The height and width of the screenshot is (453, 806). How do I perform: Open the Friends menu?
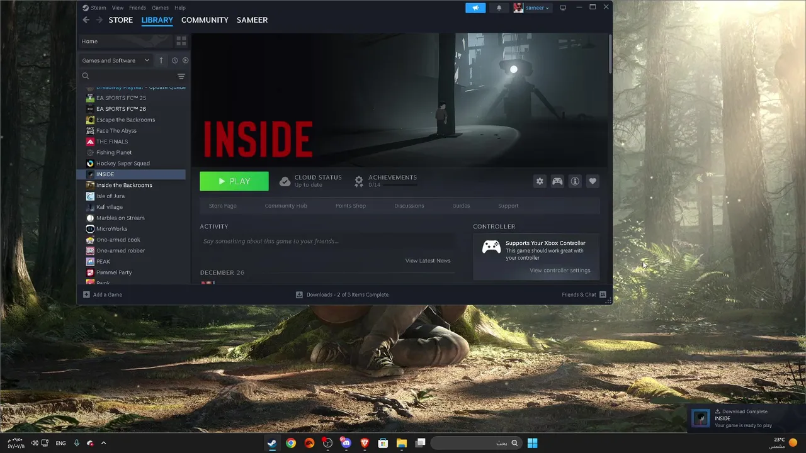137,8
